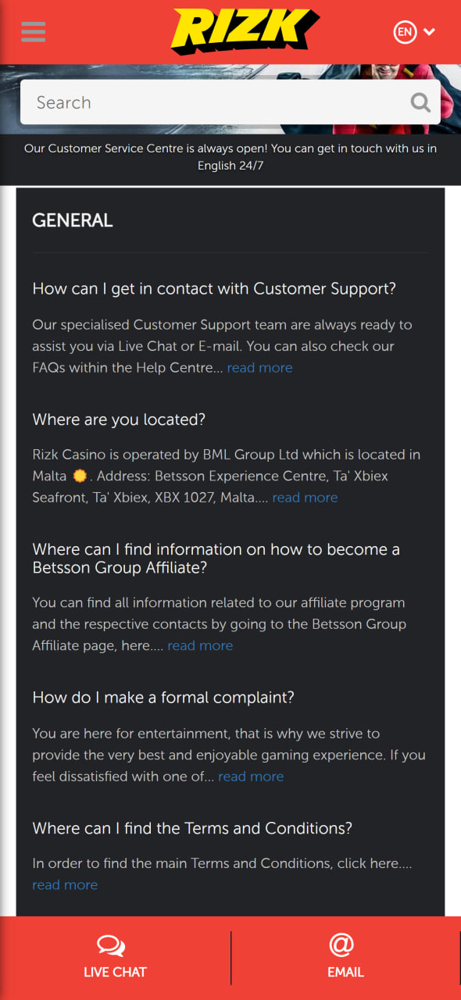Image resolution: width=461 pixels, height=1000 pixels.
Task: Open 'Where are you located?' question
Action: click(x=119, y=420)
